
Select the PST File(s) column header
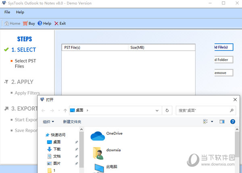coord(95,47)
